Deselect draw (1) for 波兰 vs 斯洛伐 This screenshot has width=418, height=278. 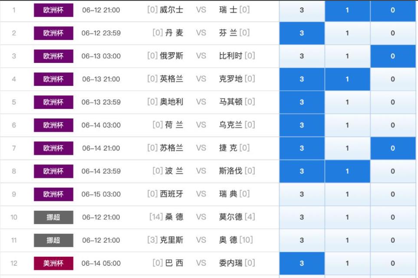pos(347,171)
